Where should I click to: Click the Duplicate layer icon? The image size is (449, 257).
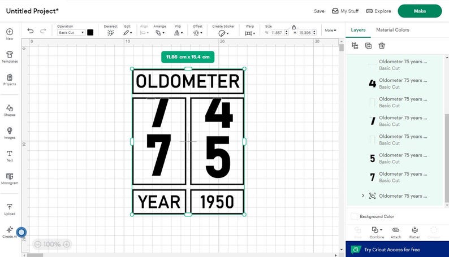(x=368, y=46)
